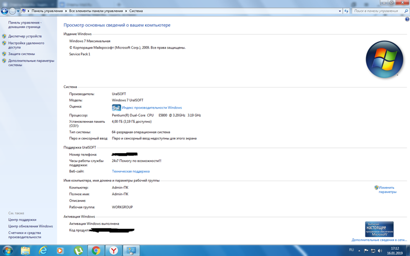Viewport: 410px width, 256px height.
Task: Open Счетчики и средства производительности link
Action: (x=25, y=235)
